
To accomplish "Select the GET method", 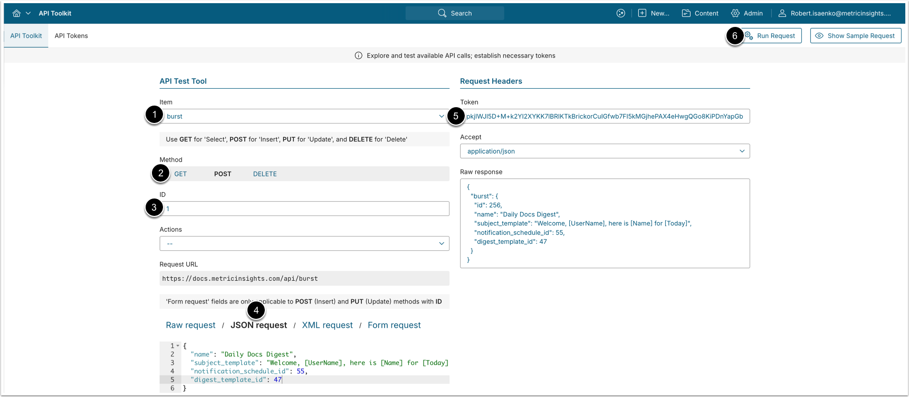I will (x=180, y=174).
